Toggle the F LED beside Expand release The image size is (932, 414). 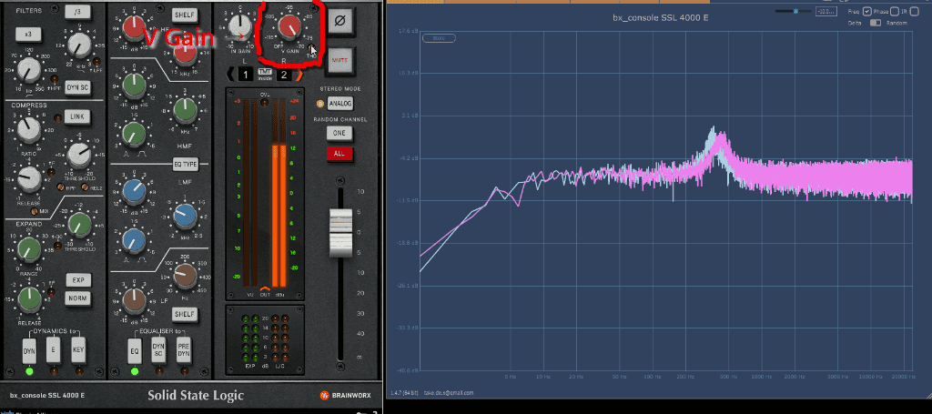(x=52, y=293)
